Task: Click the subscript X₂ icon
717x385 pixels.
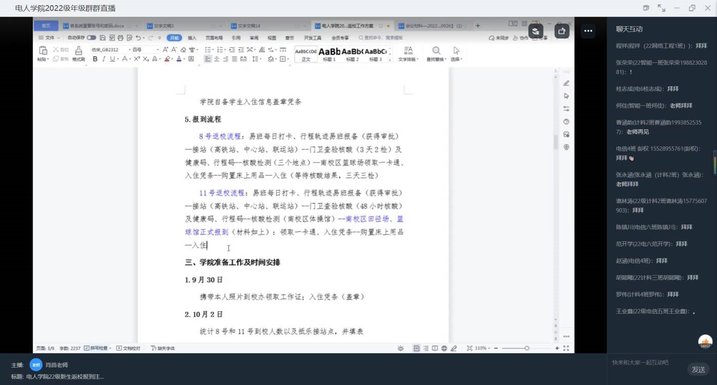Action: [x=146, y=59]
